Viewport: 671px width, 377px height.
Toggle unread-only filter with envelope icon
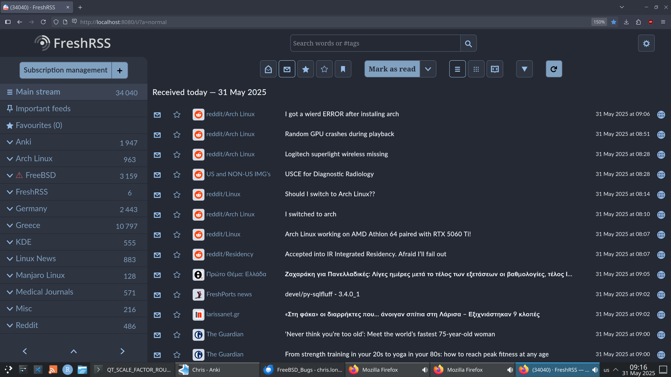287,69
